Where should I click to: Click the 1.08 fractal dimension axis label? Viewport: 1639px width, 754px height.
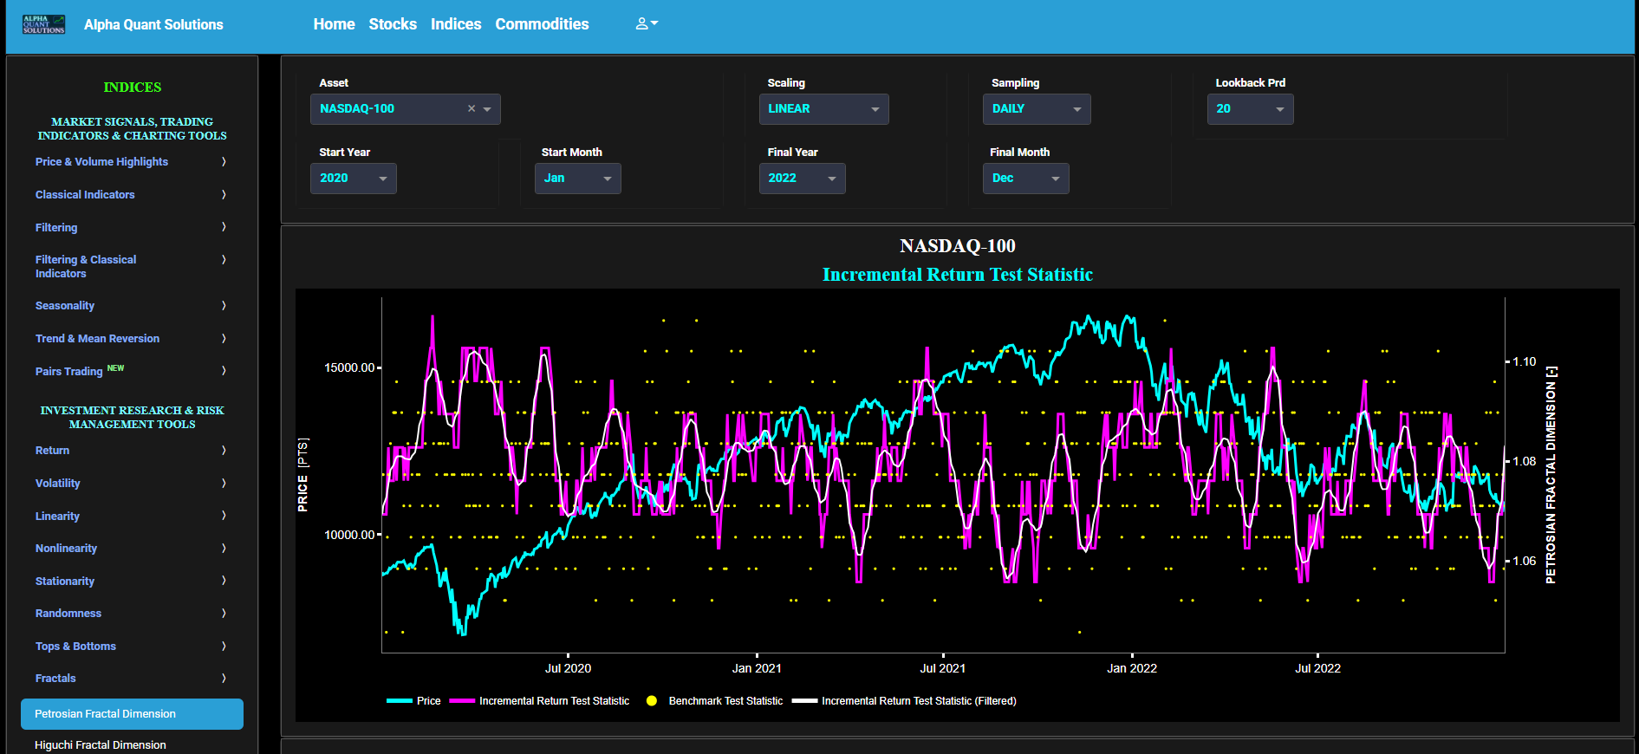tap(1525, 461)
